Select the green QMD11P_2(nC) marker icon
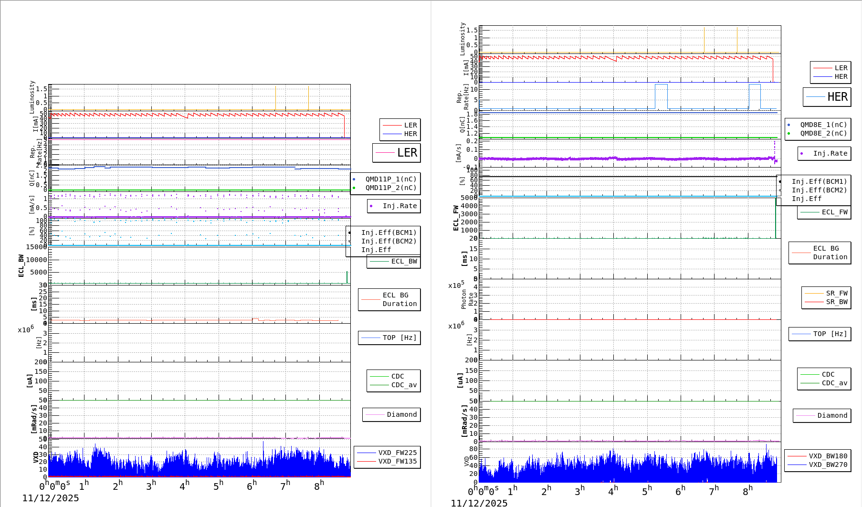This screenshot has width=862, height=507. pos(354,188)
